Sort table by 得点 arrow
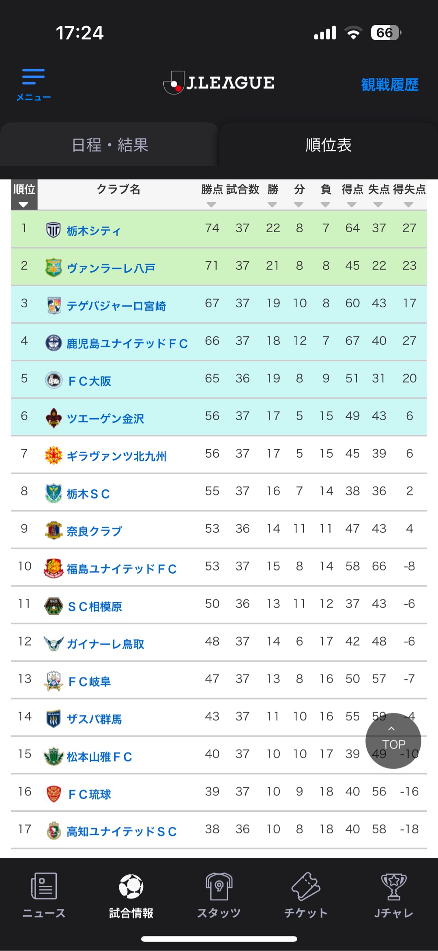 pos(352,205)
